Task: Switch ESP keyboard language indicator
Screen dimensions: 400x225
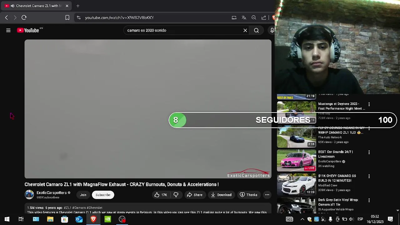Action: click(x=360, y=219)
